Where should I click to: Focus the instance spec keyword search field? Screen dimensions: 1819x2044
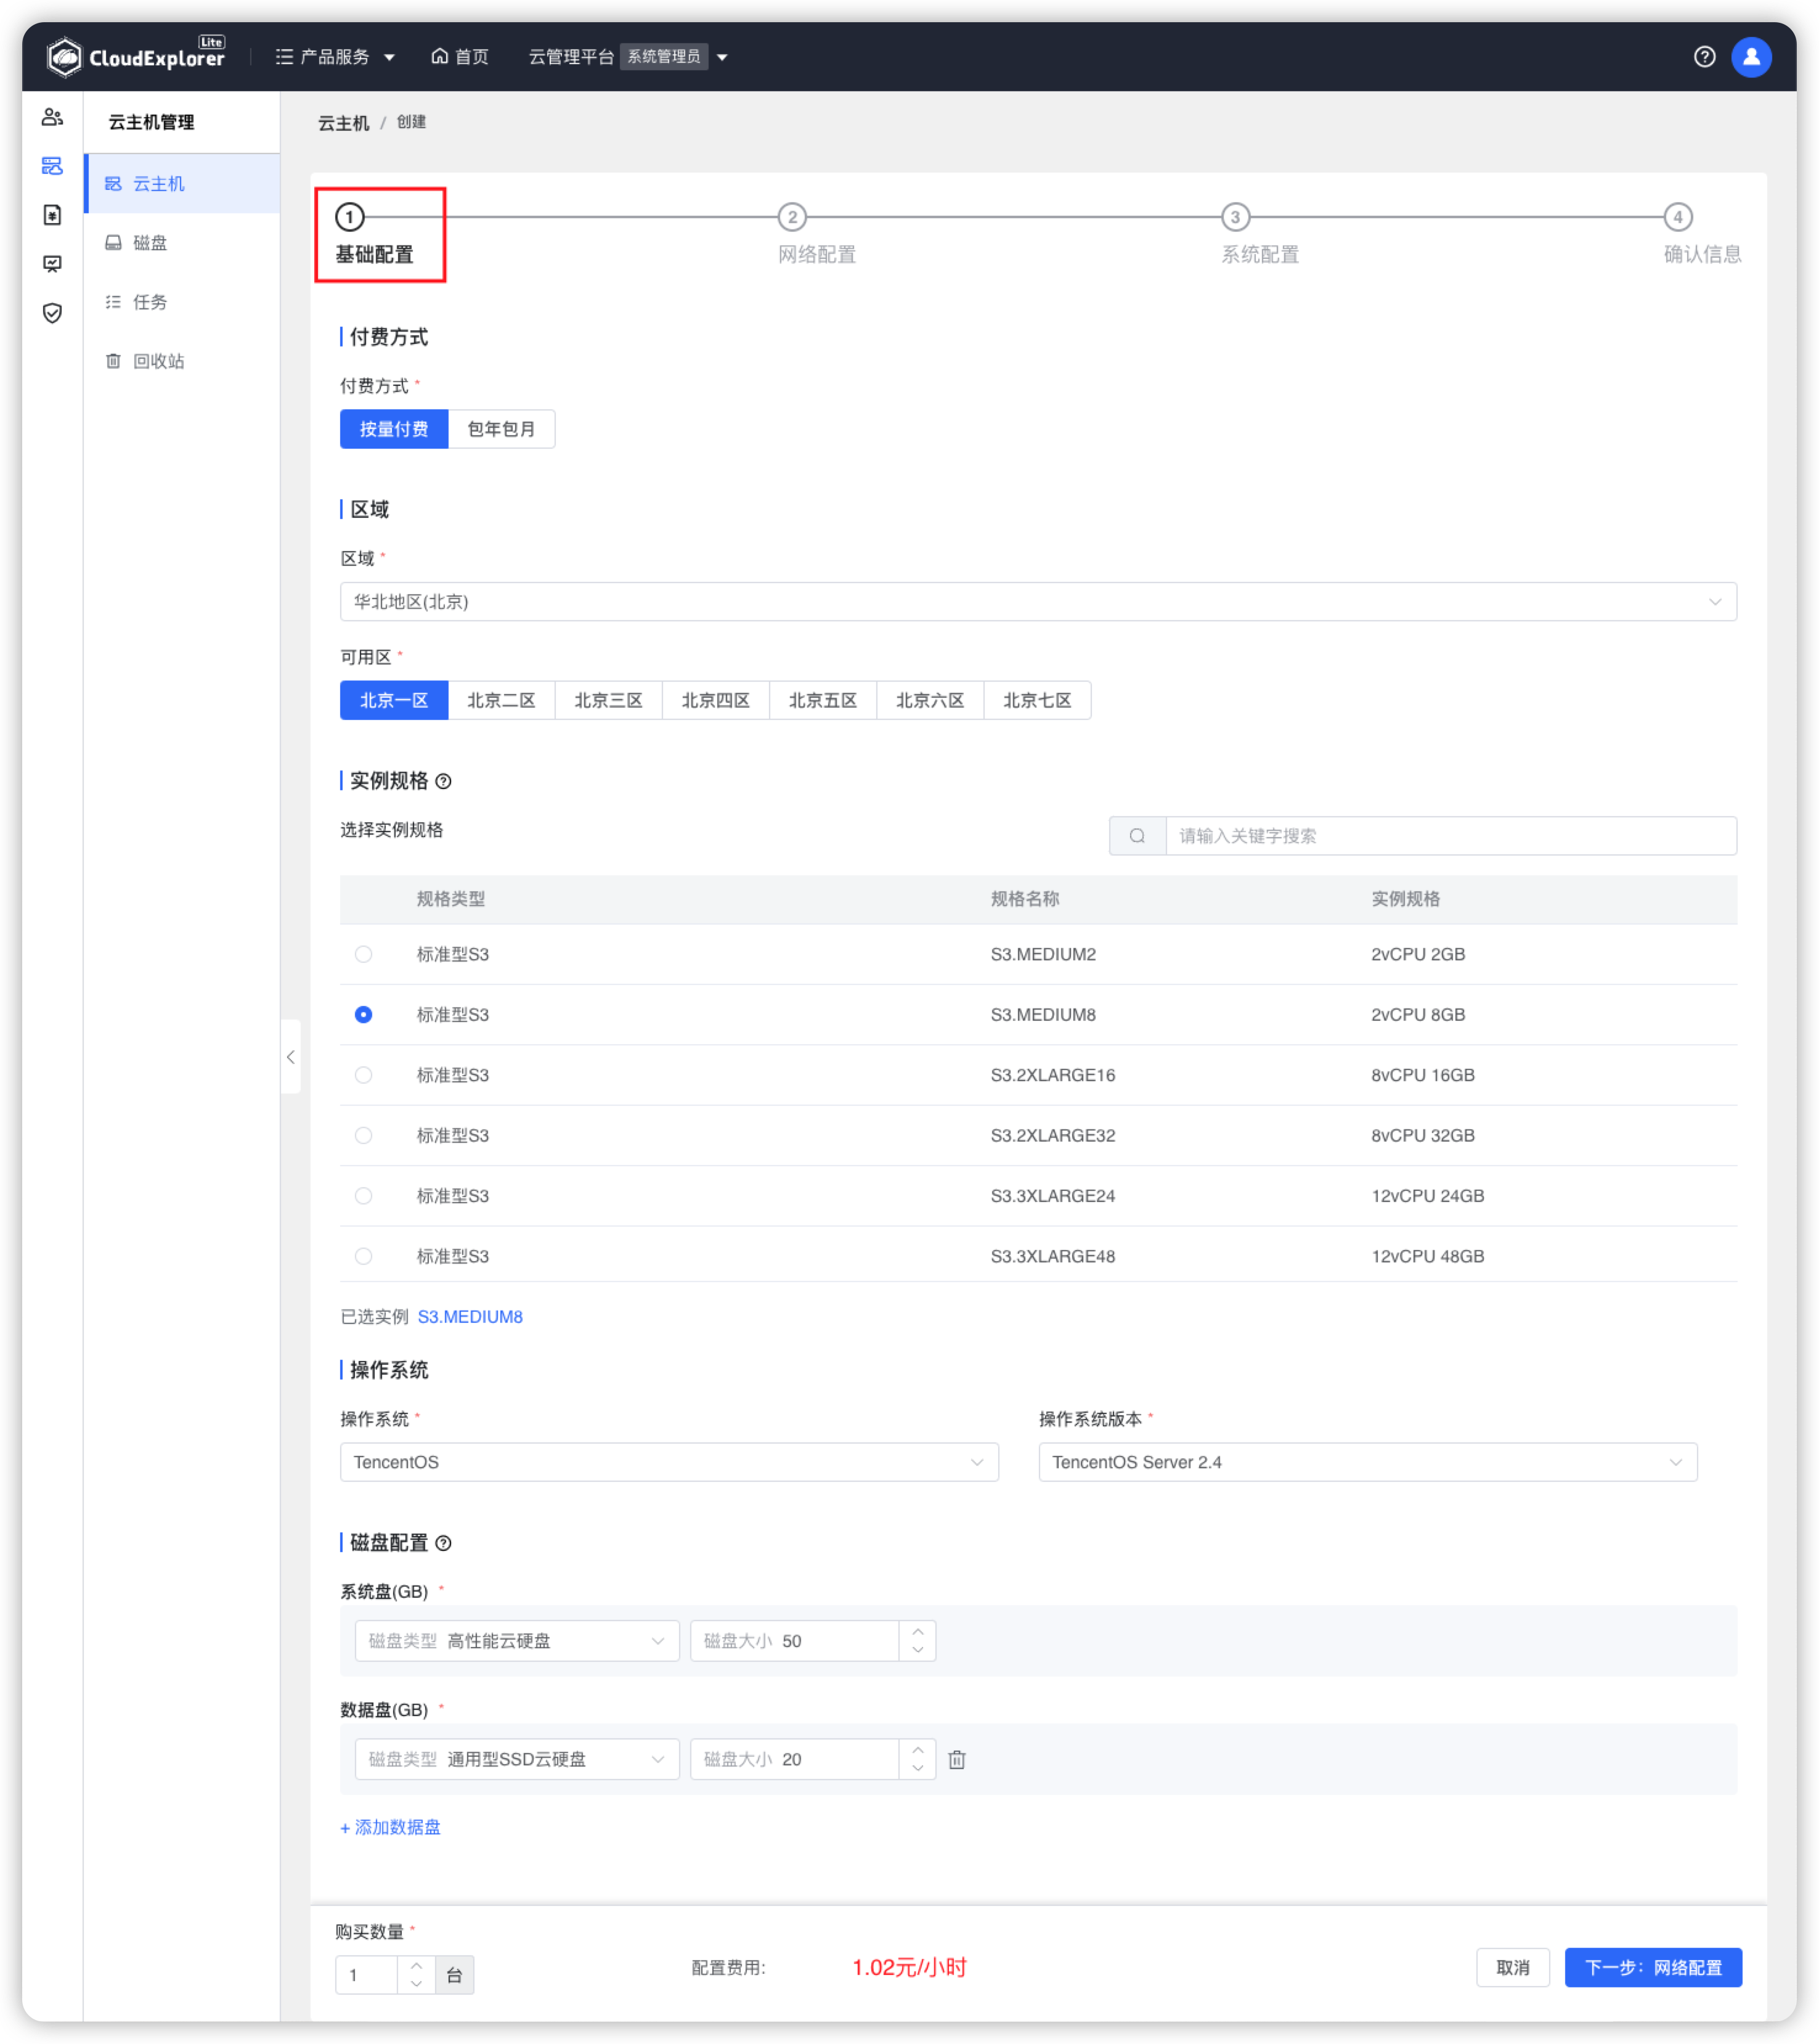click(1450, 836)
